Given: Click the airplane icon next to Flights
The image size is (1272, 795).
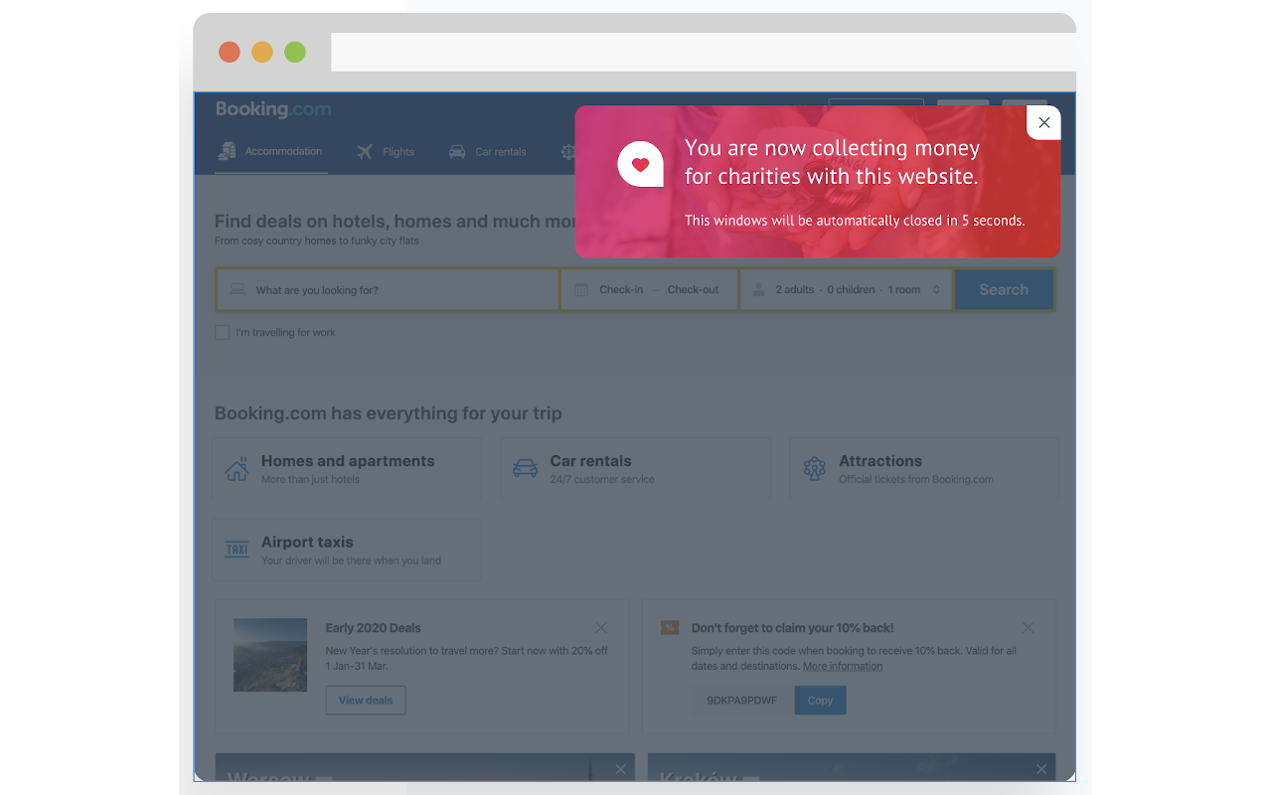Looking at the screenshot, I should point(365,152).
